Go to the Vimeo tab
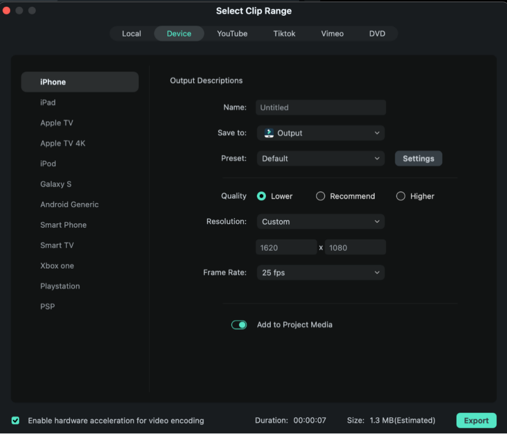The width and height of the screenshot is (507, 434). (332, 34)
